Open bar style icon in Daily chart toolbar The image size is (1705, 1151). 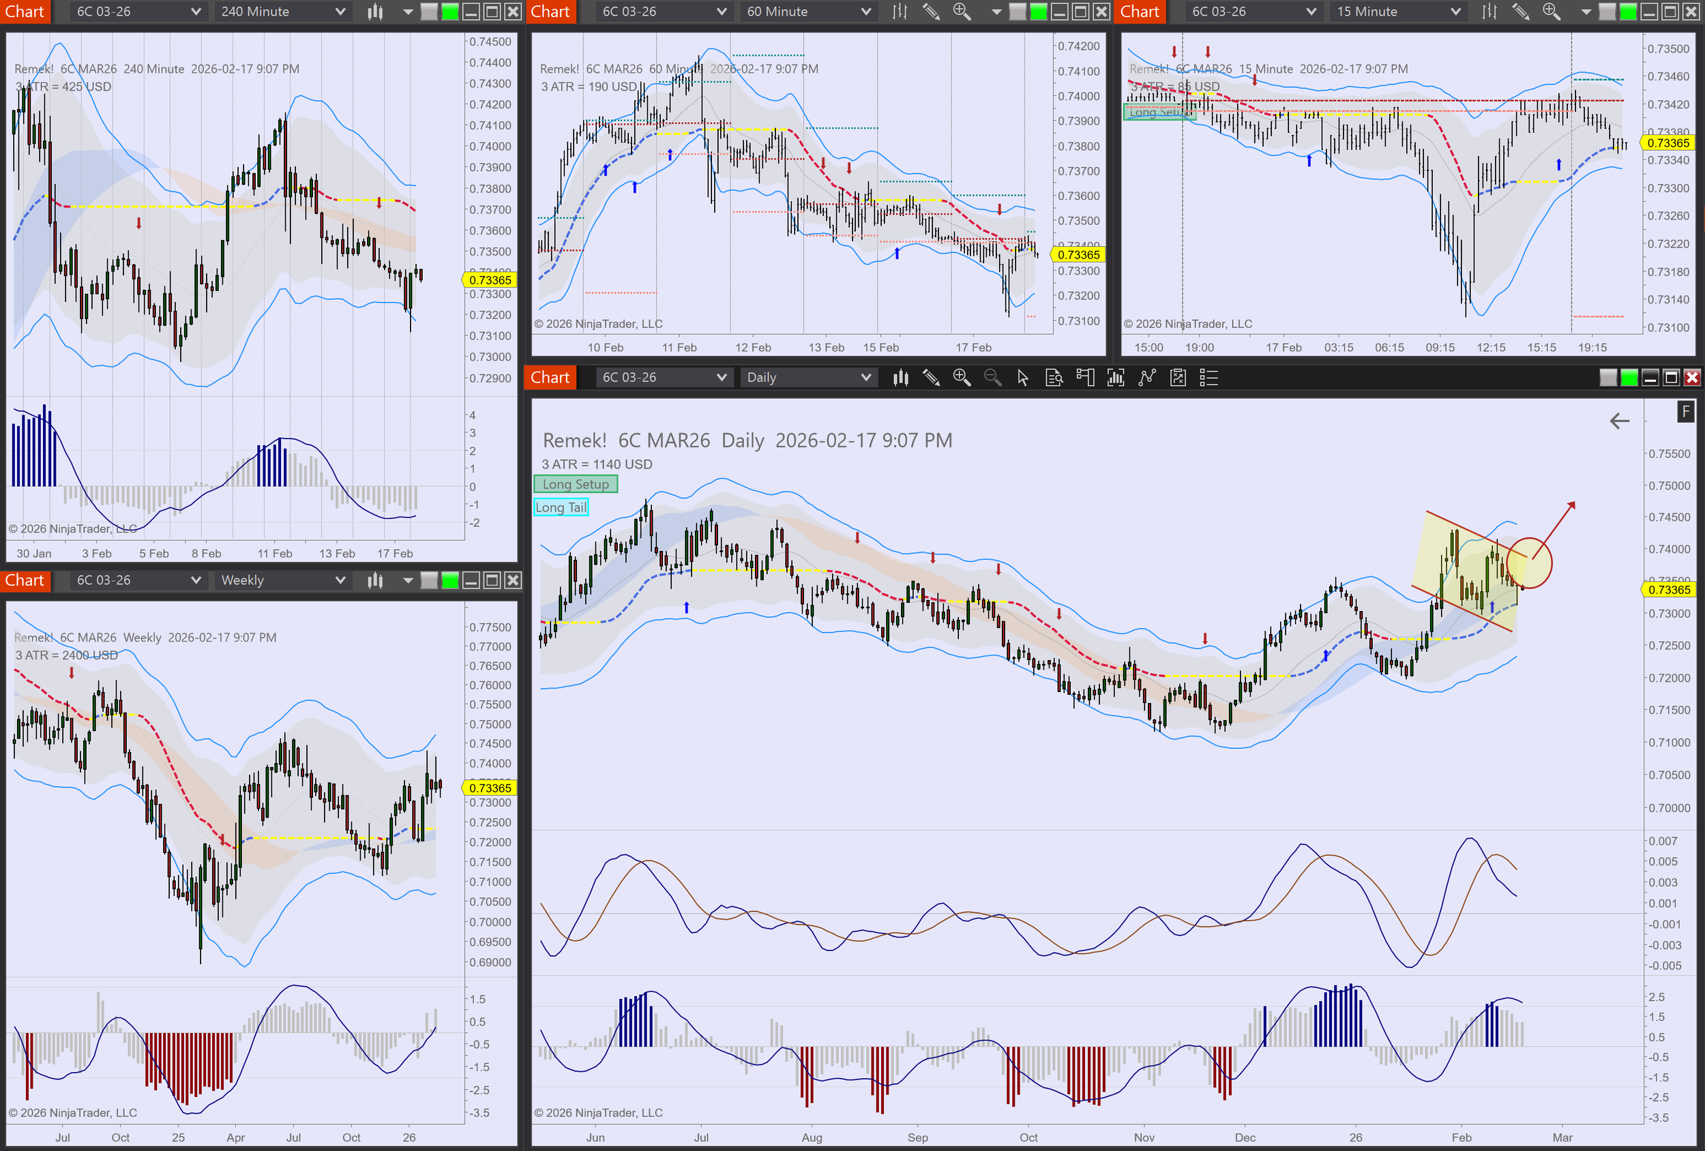tap(901, 378)
